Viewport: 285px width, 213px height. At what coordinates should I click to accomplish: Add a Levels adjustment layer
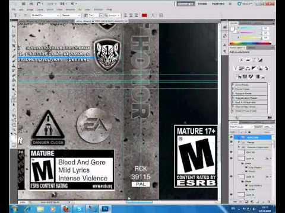[x=248, y=60]
